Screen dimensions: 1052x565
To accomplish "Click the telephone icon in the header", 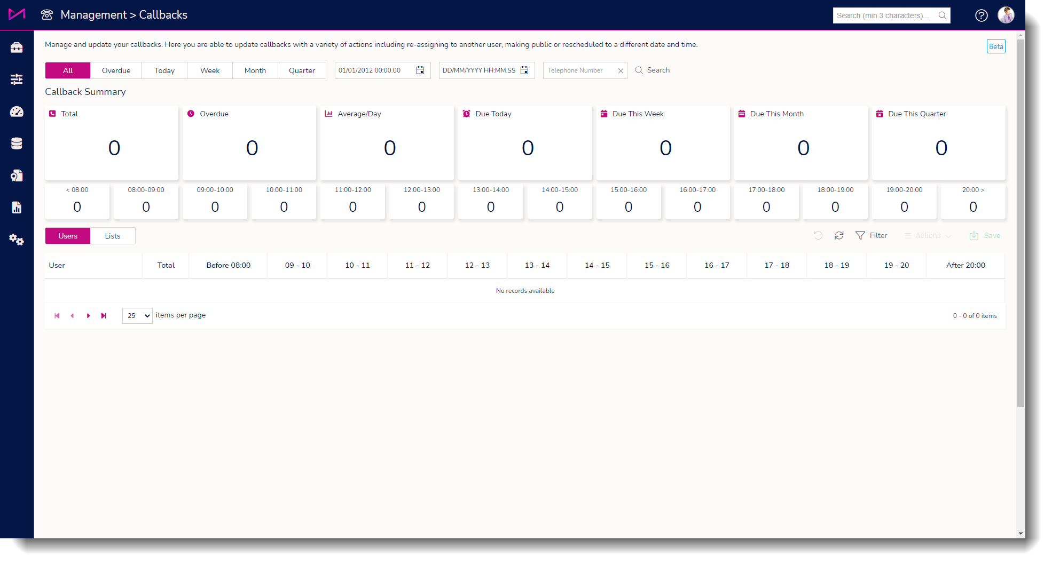I will click(x=47, y=15).
